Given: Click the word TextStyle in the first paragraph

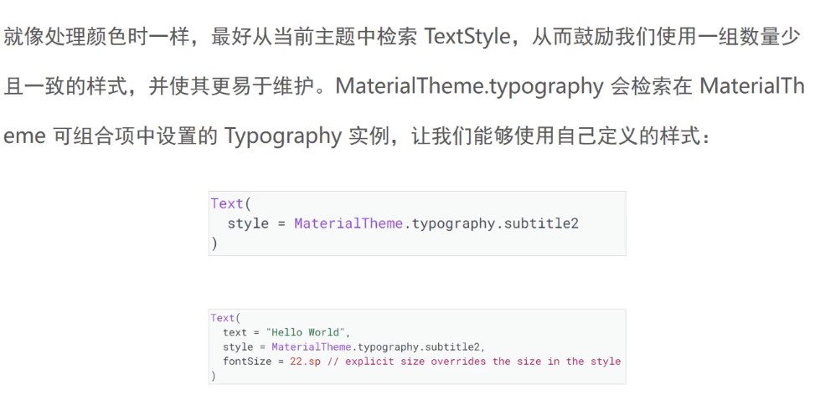Looking at the screenshot, I should 467,38.
